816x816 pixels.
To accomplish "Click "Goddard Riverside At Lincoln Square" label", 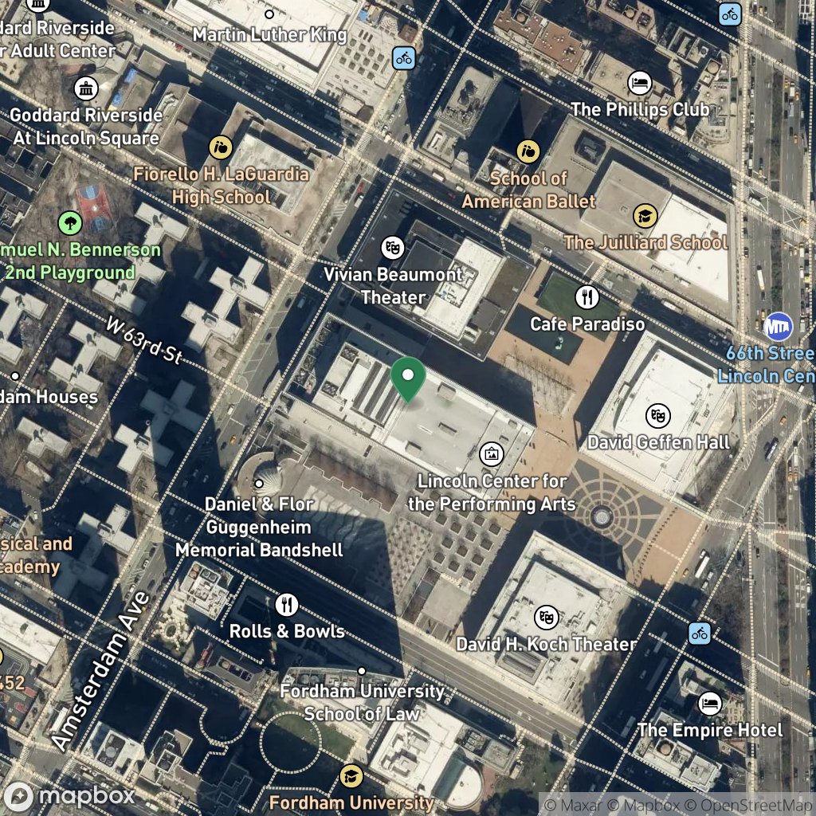I will [86, 127].
